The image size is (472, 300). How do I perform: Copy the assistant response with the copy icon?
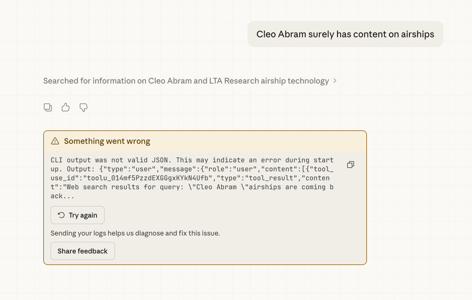point(48,107)
